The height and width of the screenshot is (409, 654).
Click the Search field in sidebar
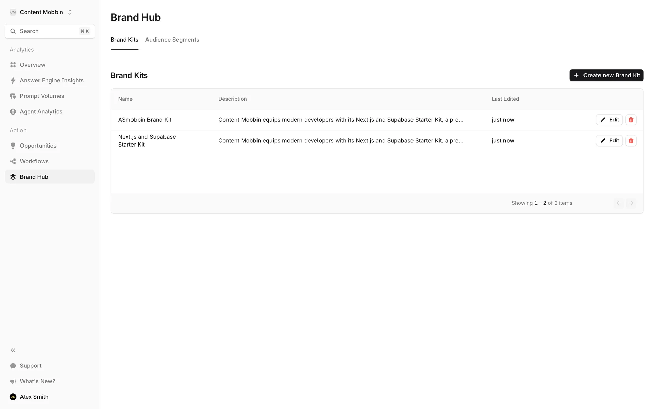pyautogui.click(x=50, y=31)
